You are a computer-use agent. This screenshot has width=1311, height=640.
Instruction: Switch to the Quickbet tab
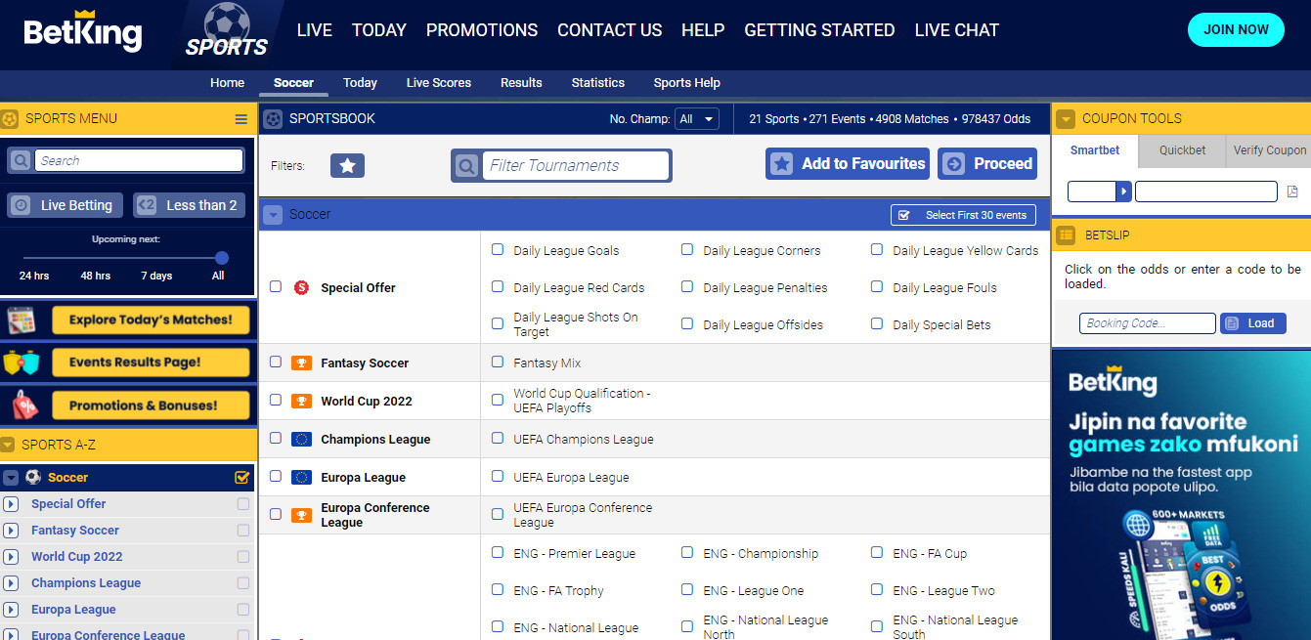tap(1183, 150)
